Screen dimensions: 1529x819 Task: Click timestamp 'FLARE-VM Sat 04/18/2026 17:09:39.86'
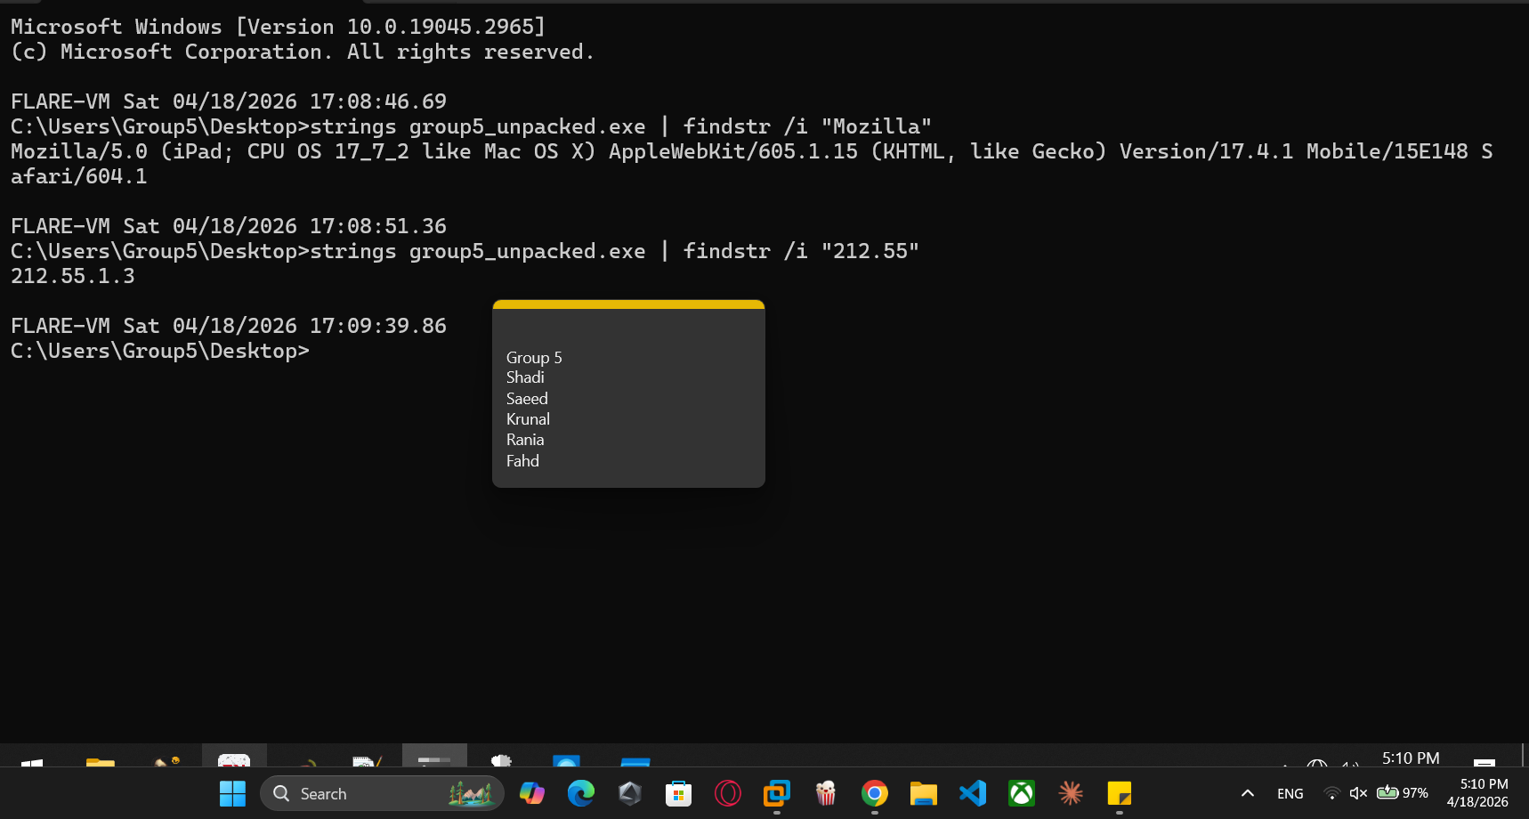(229, 326)
